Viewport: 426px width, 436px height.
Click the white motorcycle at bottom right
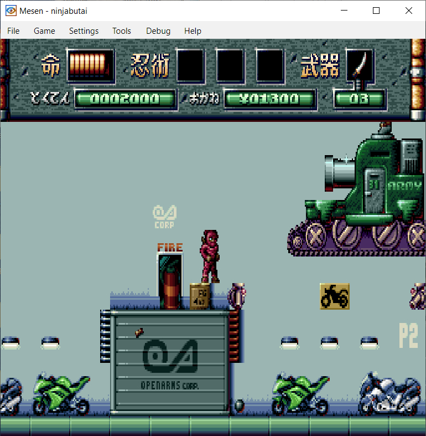click(389, 393)
